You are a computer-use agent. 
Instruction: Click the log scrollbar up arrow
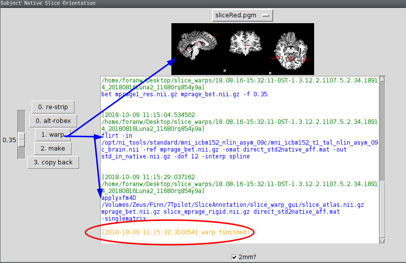tap(382, 79)
